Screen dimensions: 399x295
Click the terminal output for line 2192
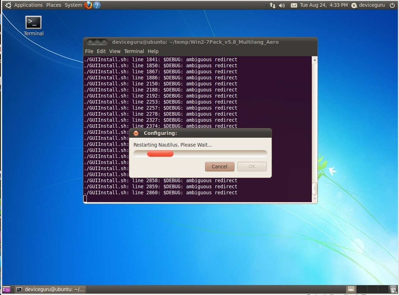coord(161,96)
